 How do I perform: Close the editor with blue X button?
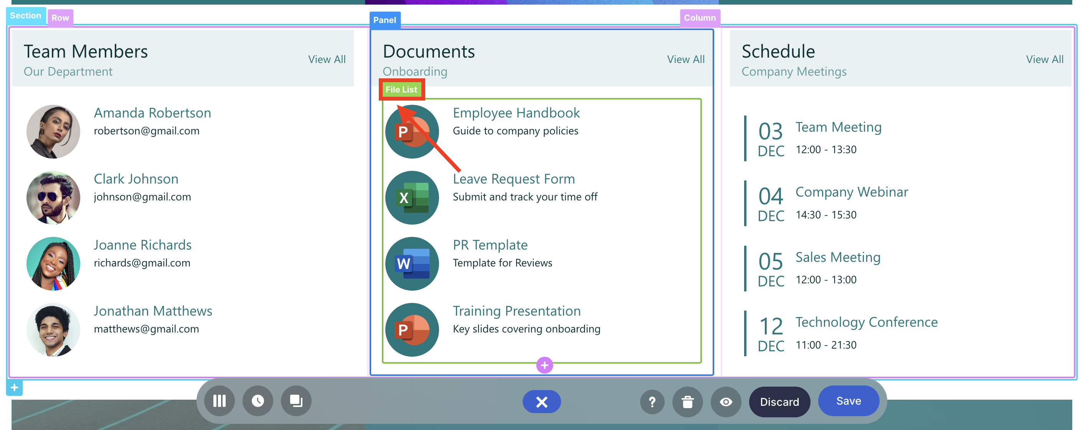(x=541, y=402)
